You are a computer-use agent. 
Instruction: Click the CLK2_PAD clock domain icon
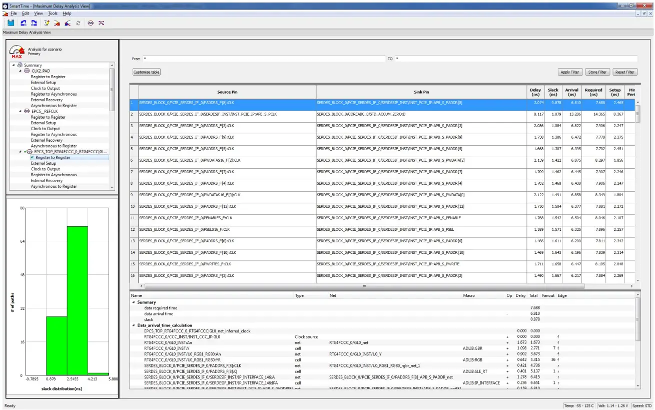(27, 71)
